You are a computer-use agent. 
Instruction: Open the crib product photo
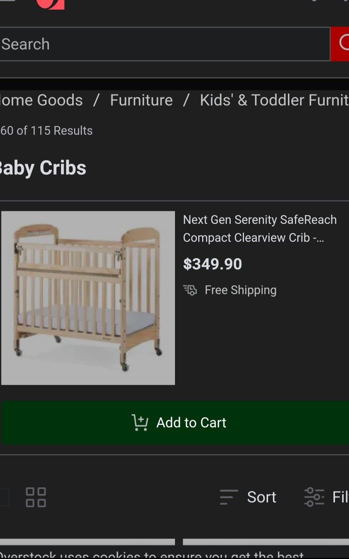pyautogui.click(x=88, y=298)
